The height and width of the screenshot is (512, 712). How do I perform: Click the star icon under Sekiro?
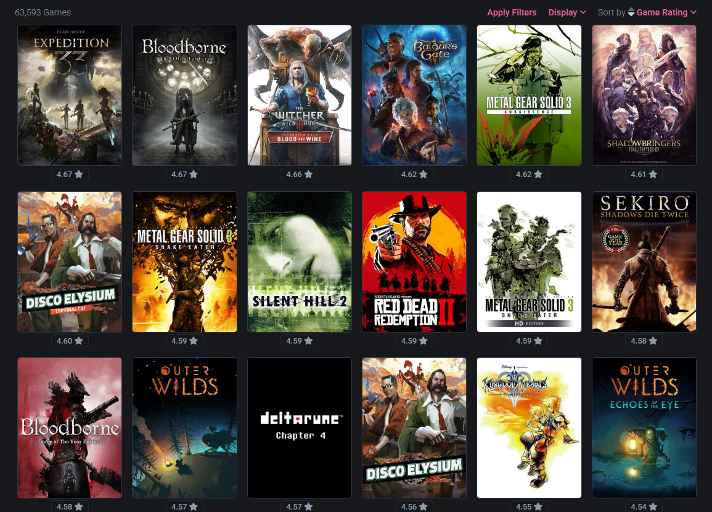(x=653, y=341)
